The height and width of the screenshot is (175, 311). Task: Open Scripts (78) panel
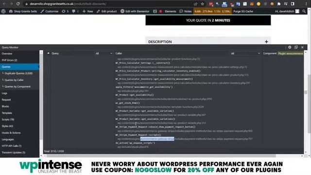(19, 120)
